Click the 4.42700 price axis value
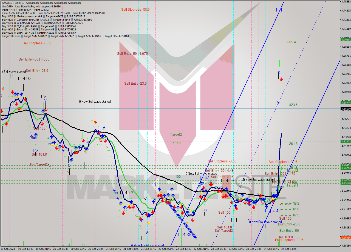The height and width of the screenshot is (252, 351). (346, 200)
